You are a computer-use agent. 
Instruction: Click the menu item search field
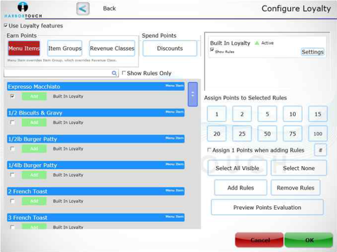click(x=57, y=73)
